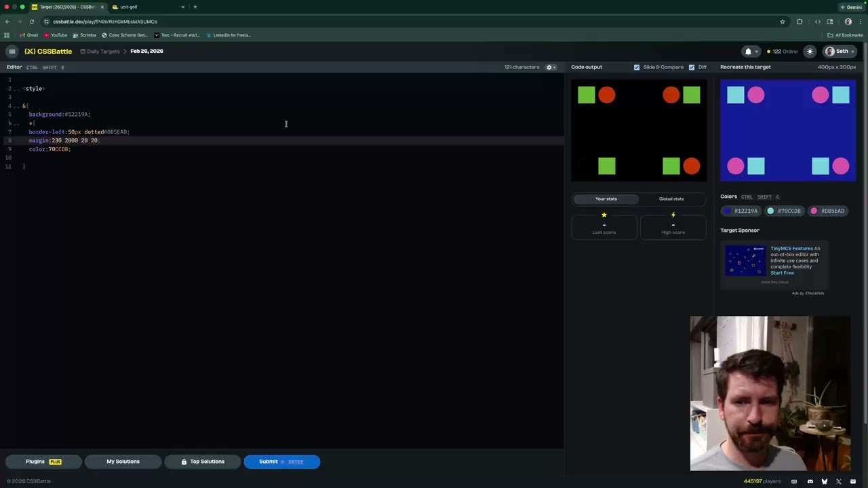Open the CSSBattle hamburger menu

12,52
